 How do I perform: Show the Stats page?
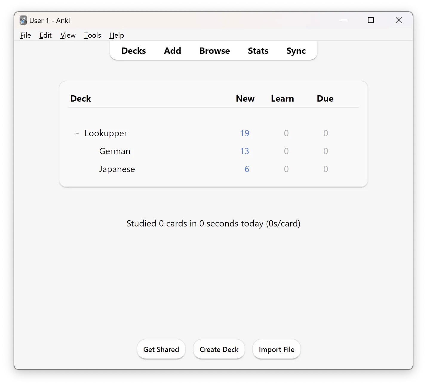(258, 51)
